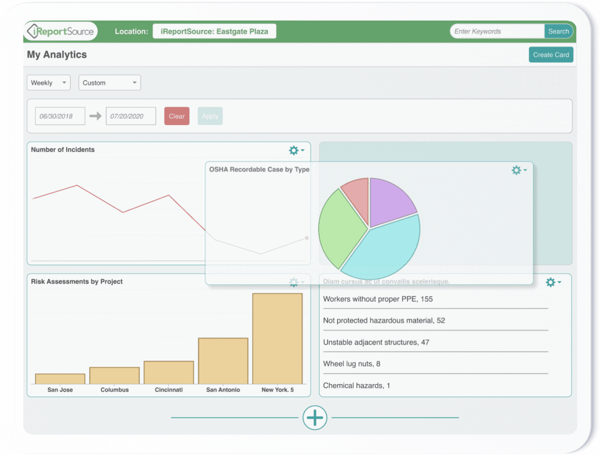The height and width of the screenshot is (455, 601).
Task: Open the Custom range dropdown
Action: pyautogui.click(x=109, y=83)
